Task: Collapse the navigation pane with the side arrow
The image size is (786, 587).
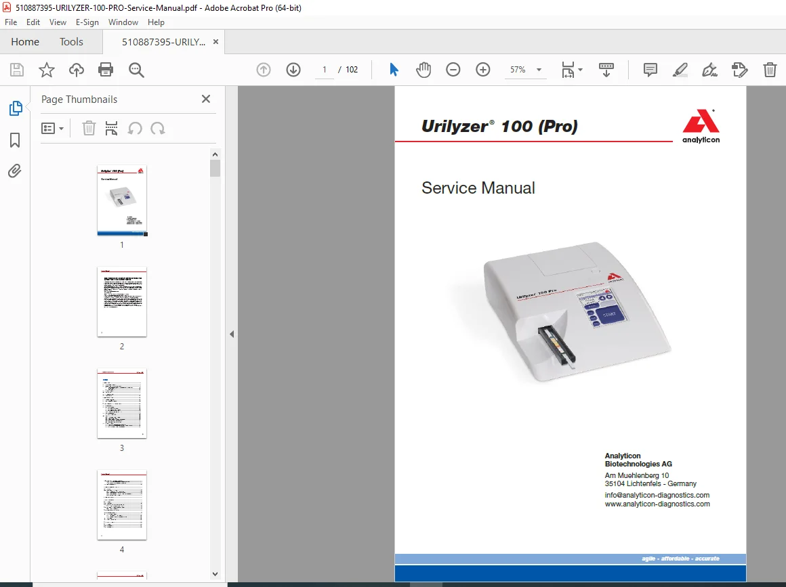Action: coord(232,334)
